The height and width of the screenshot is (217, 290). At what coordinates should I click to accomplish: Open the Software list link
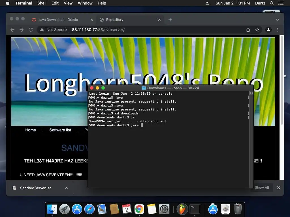tap(60, 130)
